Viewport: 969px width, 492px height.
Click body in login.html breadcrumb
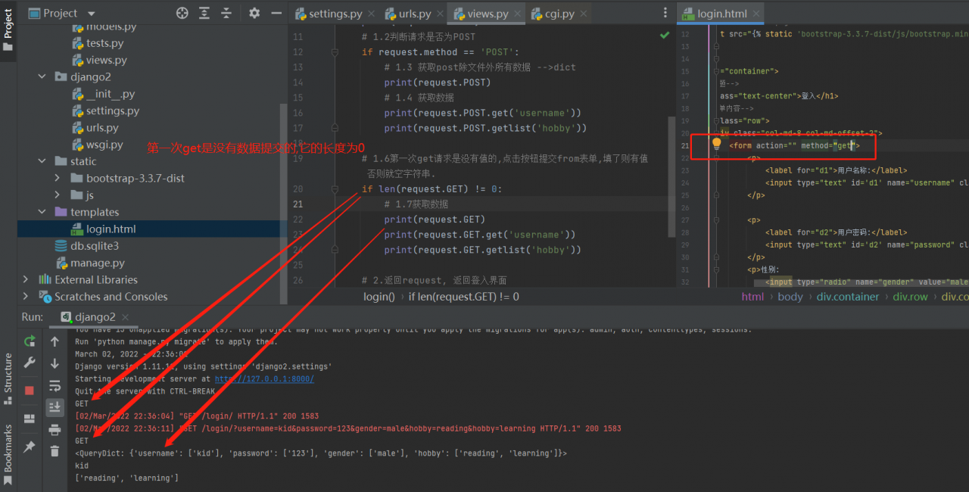click(790, 296)
